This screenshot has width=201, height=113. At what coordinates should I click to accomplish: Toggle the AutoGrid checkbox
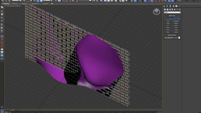167,18
